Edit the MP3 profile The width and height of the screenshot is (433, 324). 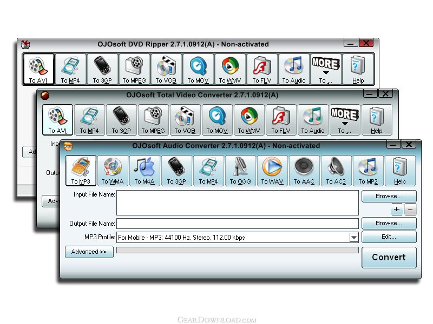click(x=389, y=237)
